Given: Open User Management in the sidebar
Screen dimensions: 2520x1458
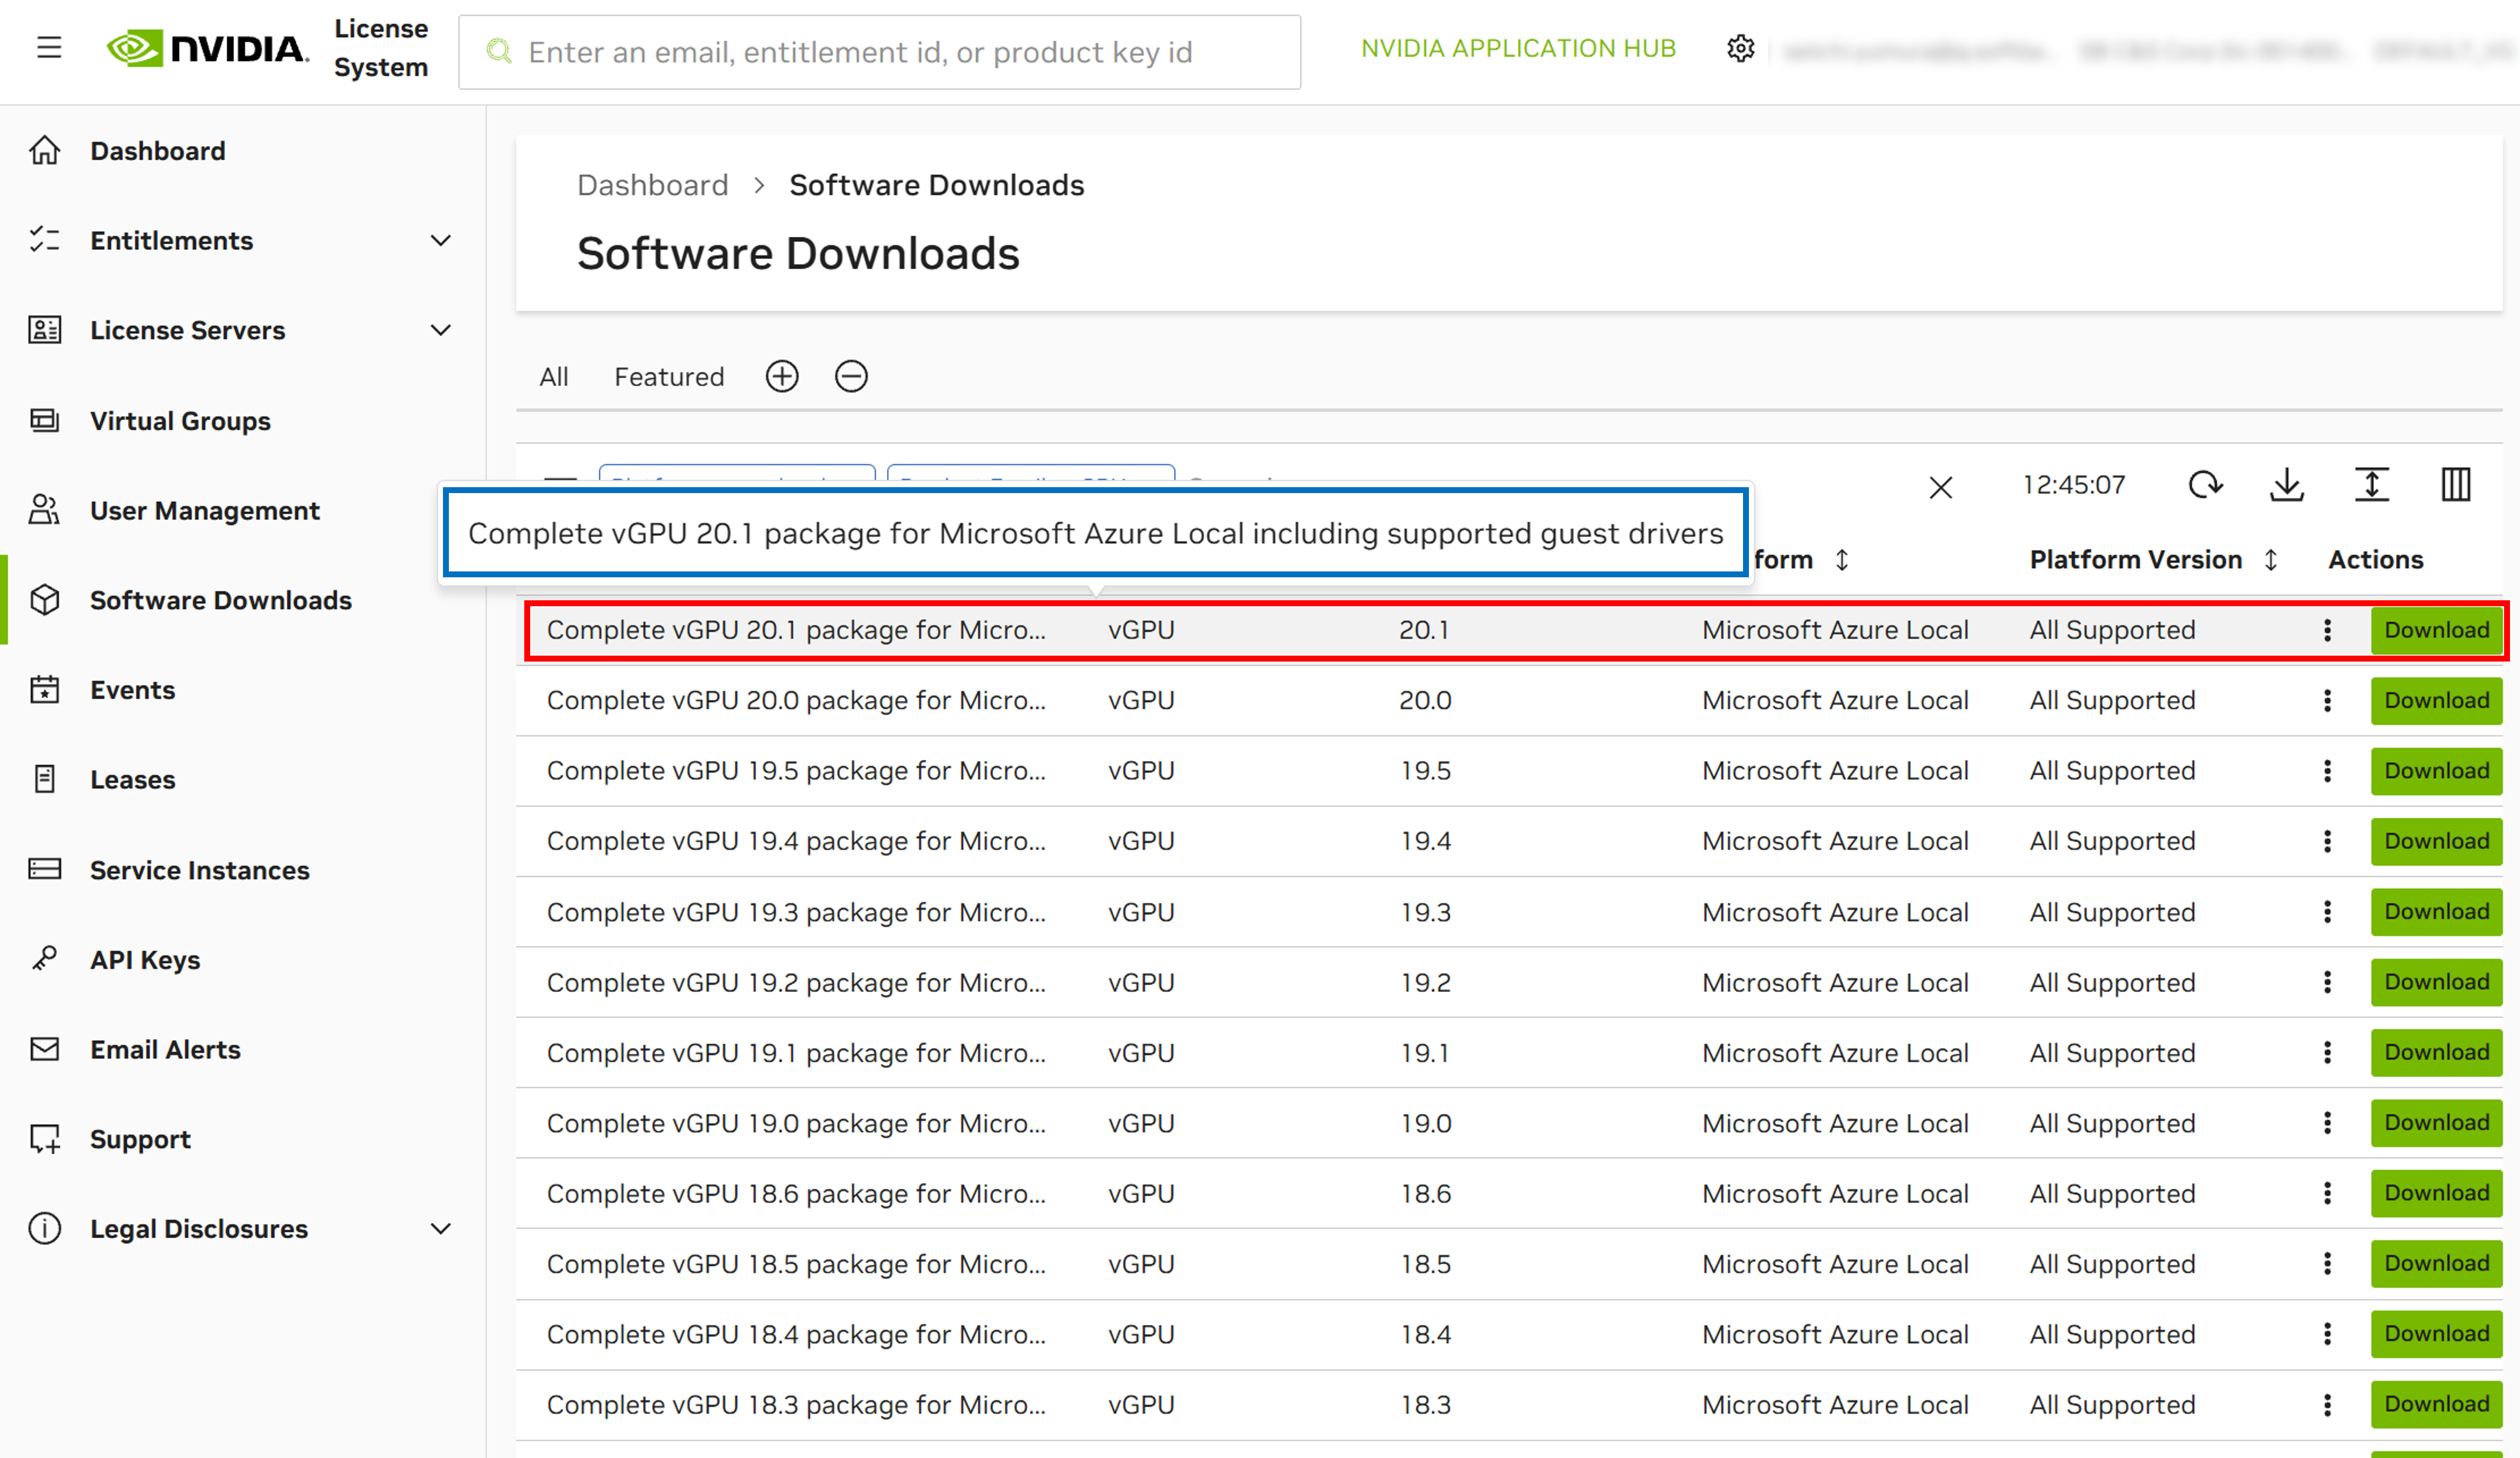Looking at the screenshot, I should click(205, 510).
